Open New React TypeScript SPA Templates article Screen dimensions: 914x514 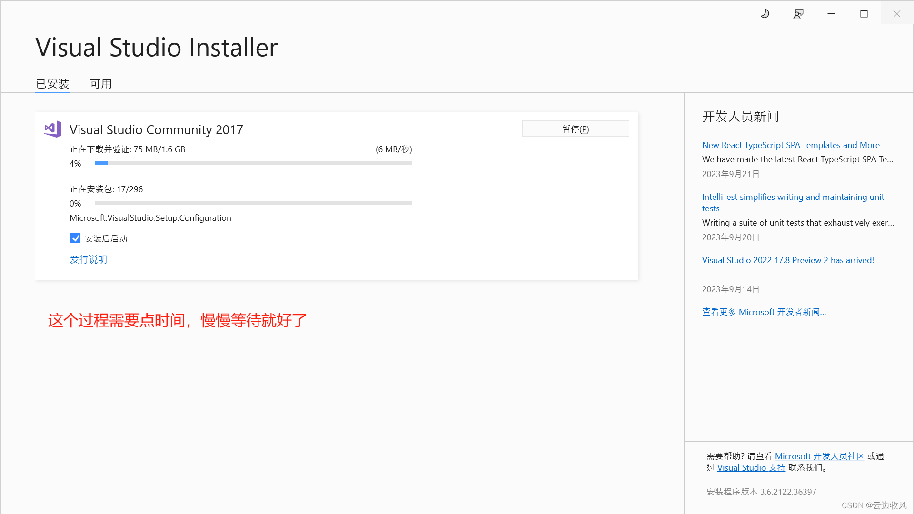click(x=791, y=145)
